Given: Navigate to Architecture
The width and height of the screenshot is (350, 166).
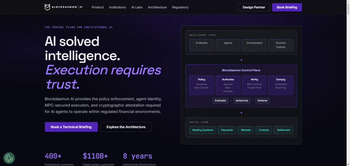Looking at the screenshot, I should (x=157, y=8).
